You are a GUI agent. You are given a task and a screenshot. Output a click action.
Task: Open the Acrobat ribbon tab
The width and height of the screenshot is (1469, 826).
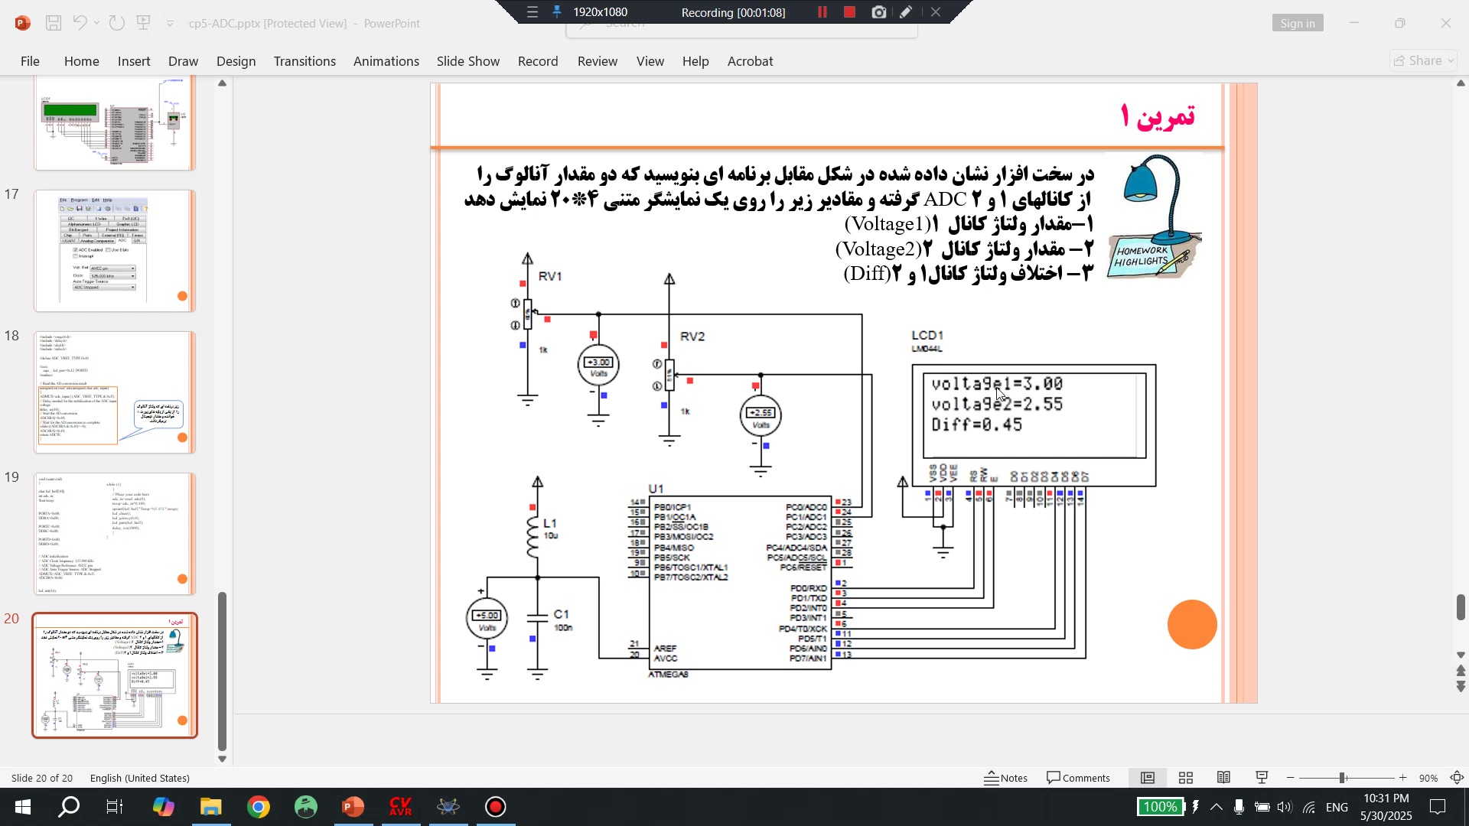750,61
